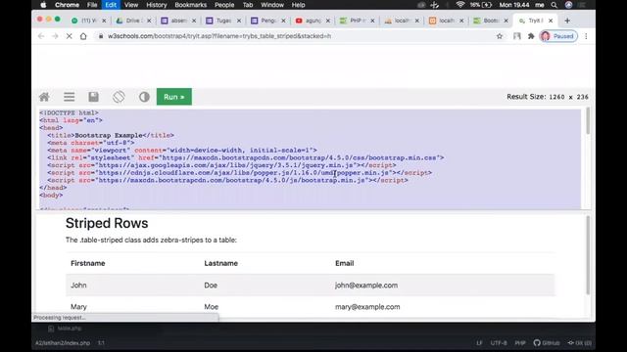Open the Bookmarks menu
627x352 pixels.
click(x=191, y=5)
